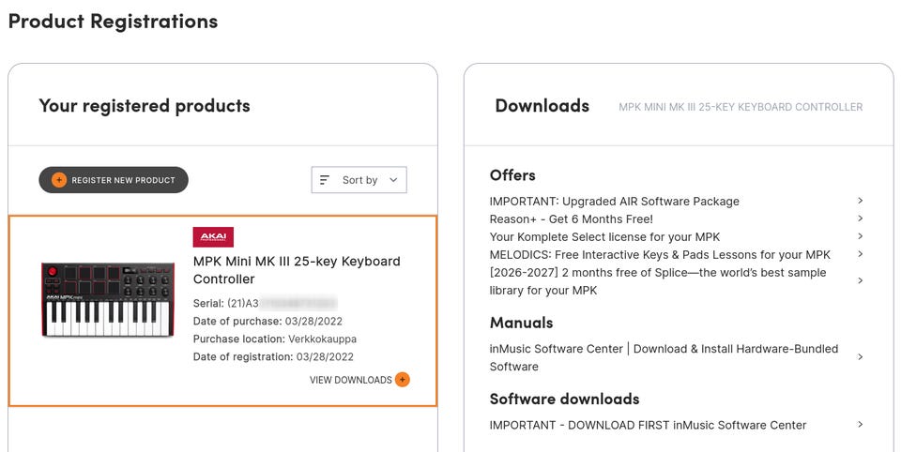Image resolution: width=901 pixels, height=452 pixels.
Task: Click the MPK Mini keyboard product thumbnail
Action: click(x=108, y=300)
